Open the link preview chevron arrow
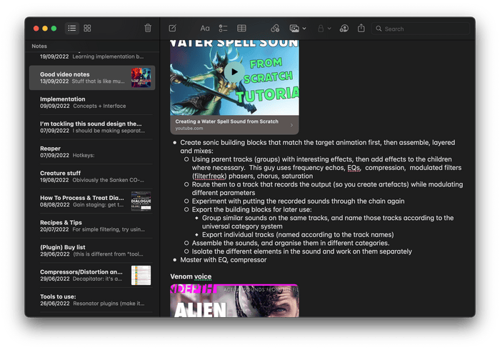Image resolution: width=500 pixels, height=350 pixels. [291, 125]
